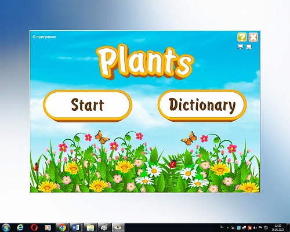Screen dimensions: 290x232
Task: Open the Windows Start menu orb
Action: (x=6, y=227)
